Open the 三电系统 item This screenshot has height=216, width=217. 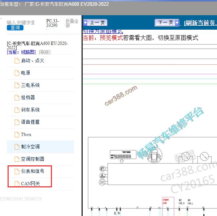(40, 85)
